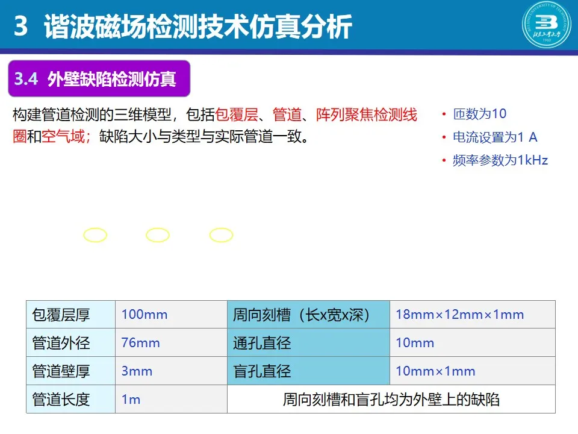Click the 匝数为10 bullet item

479,114
